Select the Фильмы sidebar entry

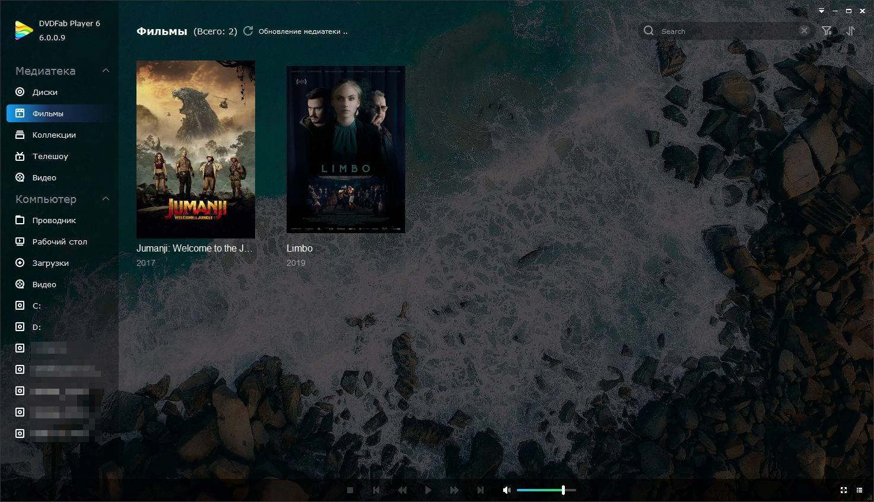tap(59, 113)
